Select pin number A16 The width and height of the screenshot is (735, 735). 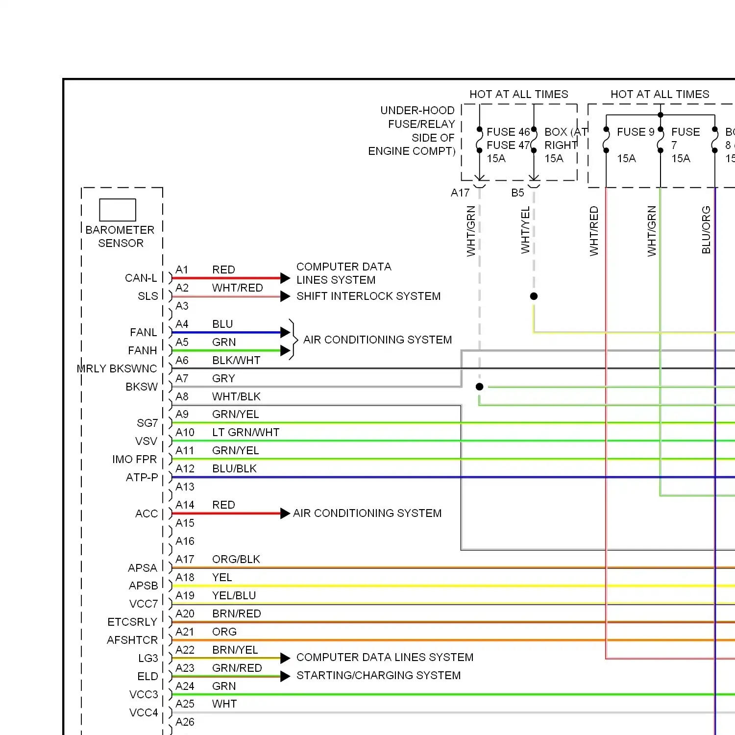[x=185, y=541]
